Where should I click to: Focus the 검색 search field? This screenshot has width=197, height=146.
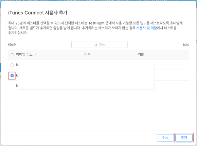coord(100,44)
